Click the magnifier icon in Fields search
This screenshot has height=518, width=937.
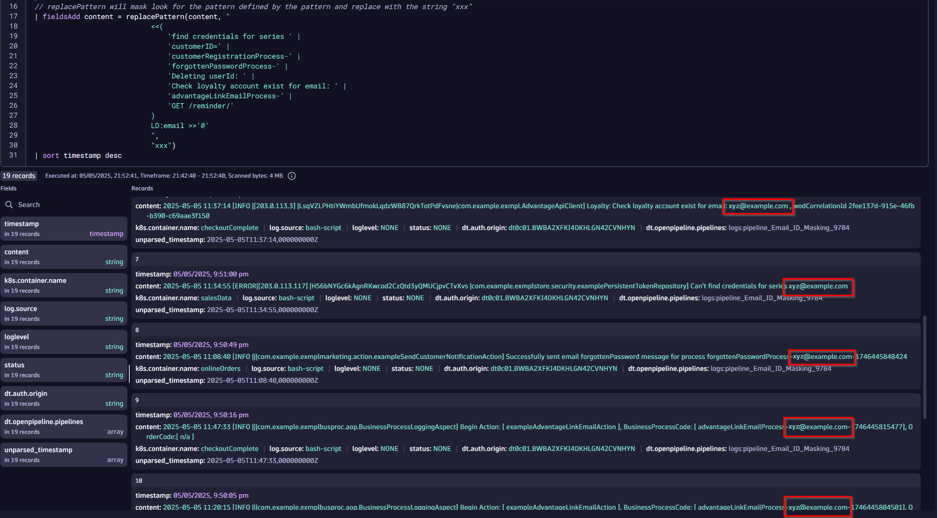[x=9, y=205]
